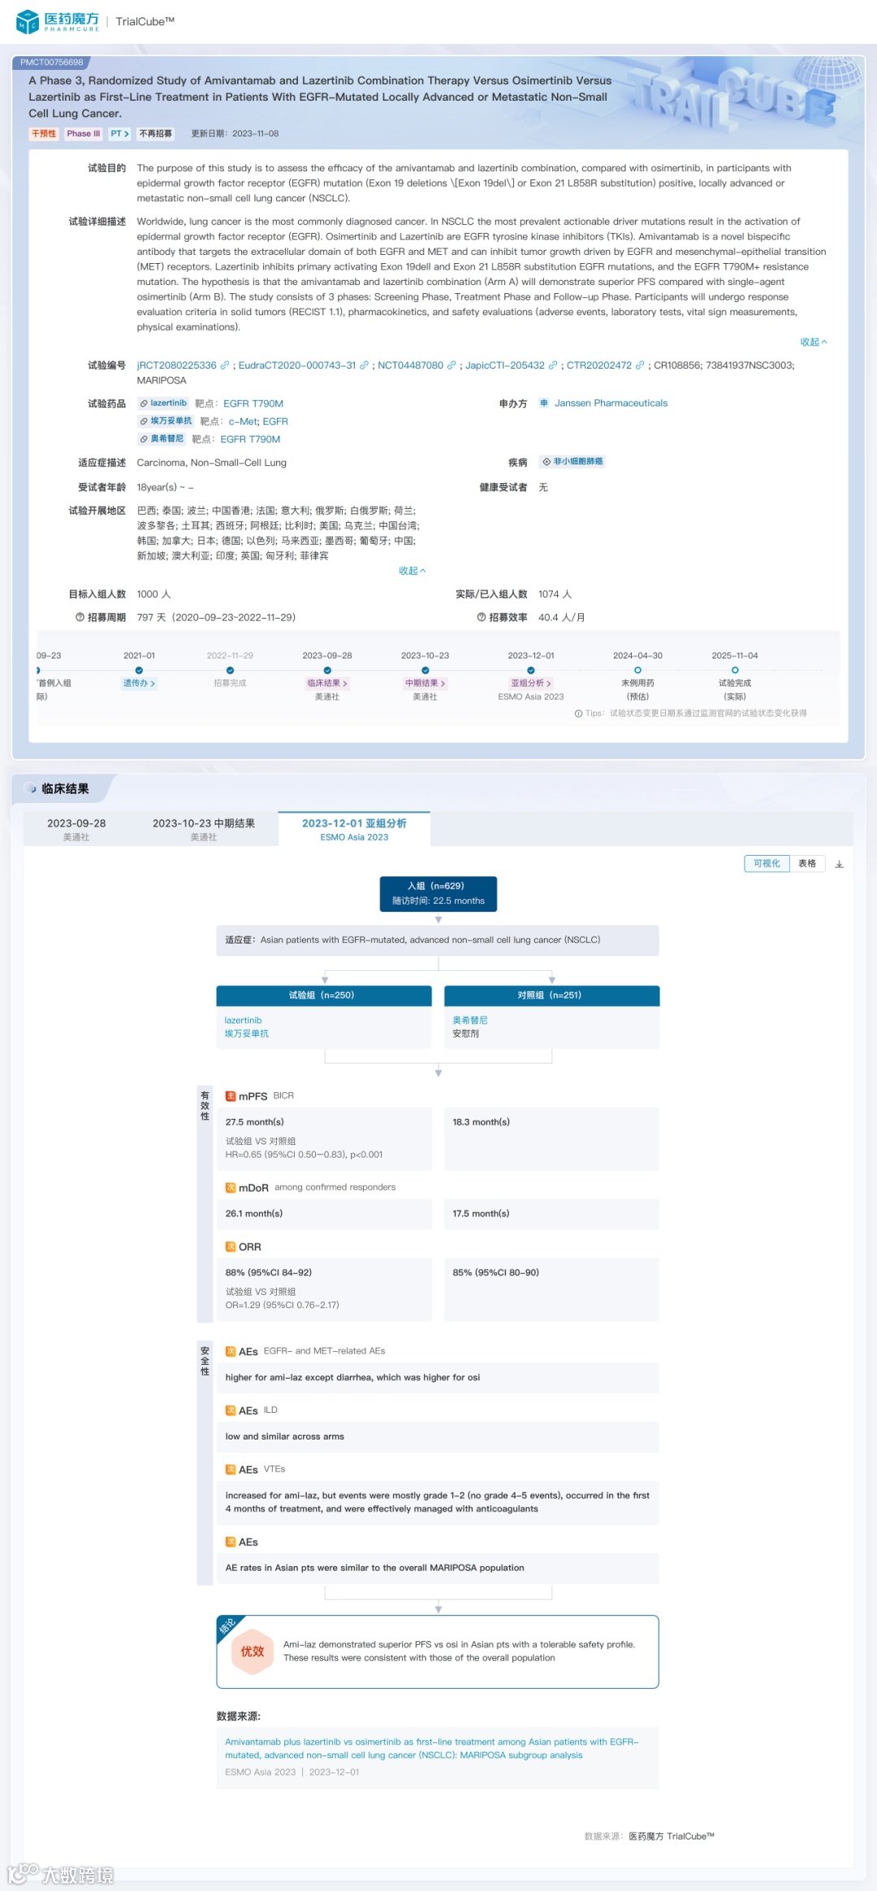Click the TrialCube™ header text

pyautogui.click(x=145, y=22)
